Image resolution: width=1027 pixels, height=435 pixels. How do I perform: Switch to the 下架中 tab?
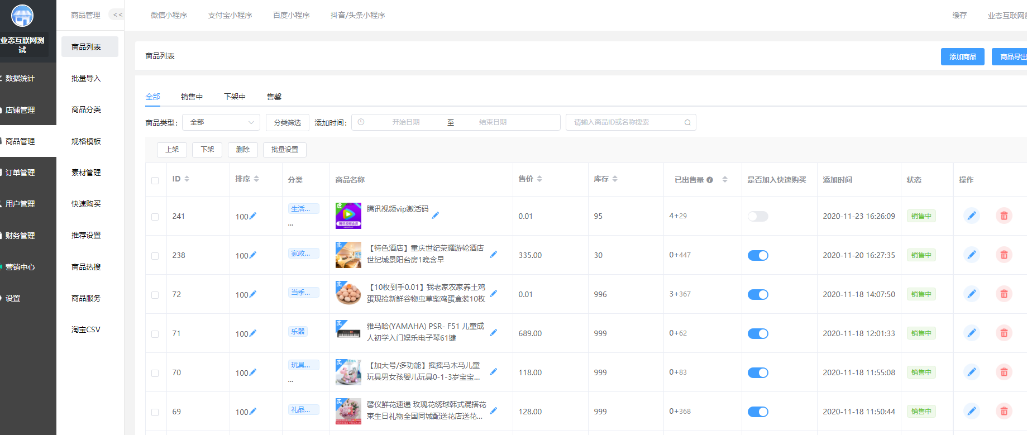235,97
